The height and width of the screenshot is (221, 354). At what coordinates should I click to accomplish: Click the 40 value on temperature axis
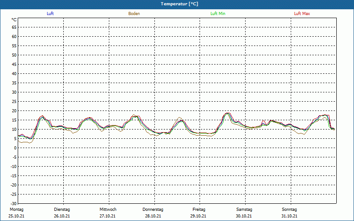(x=14, y=74)
